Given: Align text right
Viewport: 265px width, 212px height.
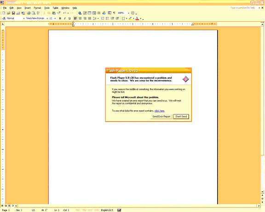Looking at the screenshot, I should click(85, 18).
